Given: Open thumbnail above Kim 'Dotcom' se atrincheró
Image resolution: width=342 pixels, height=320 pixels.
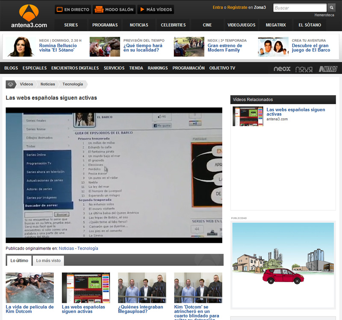Looking at the screenshot, I should tap(198, 287).
